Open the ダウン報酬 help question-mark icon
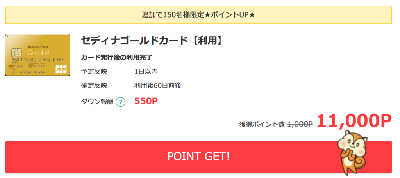The image size is (400, 178). 120,102
